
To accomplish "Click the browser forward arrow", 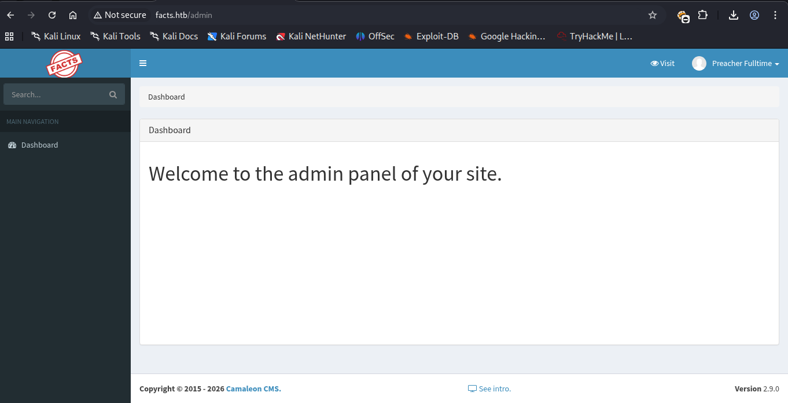I will pyautogui.click(x=31, y=15).
